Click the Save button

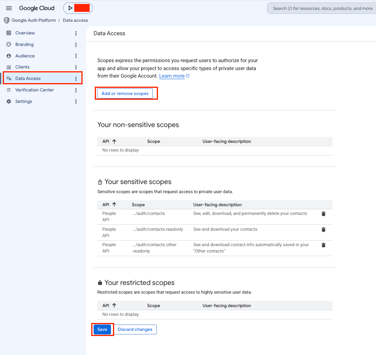pyautogui.click(x=102, y=329)
